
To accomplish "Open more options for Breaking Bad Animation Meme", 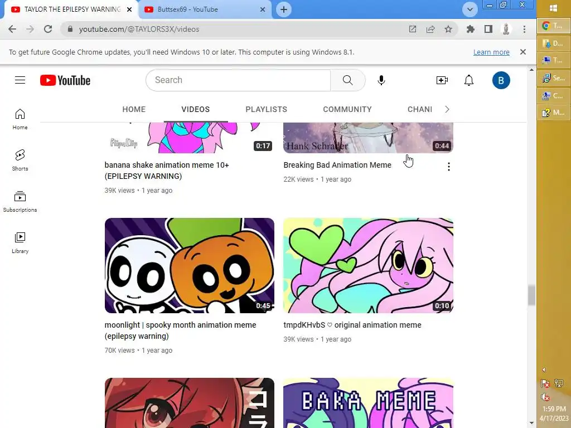I will [x=449, y=167].
